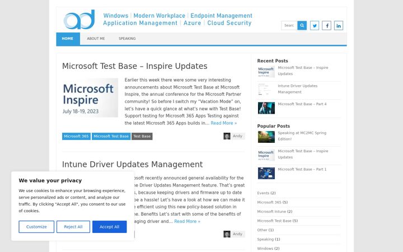403x252 pixels.
Task: Open the Facebook social icon
Action: pyautogui.click(x=326, y=25)
